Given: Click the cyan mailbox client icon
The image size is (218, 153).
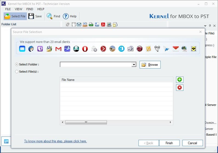Looking at the screenshot, I should [x=121, y=49].
